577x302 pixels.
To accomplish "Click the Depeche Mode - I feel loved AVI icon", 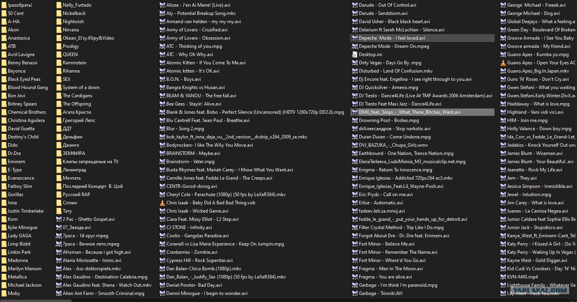I will click(355, 38).
